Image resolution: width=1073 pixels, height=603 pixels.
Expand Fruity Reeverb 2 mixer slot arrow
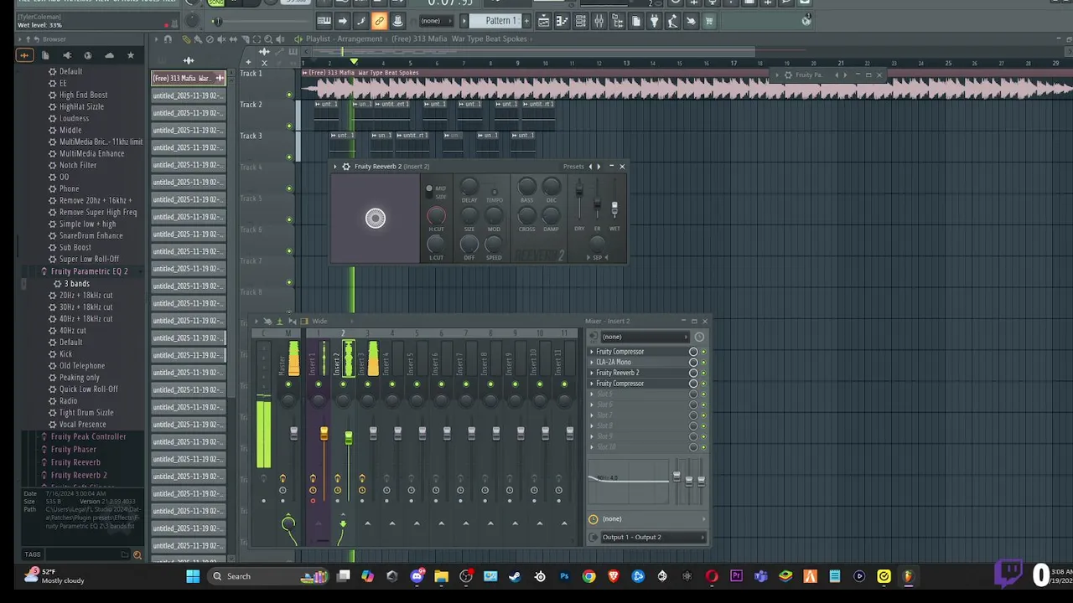pyautogui.click(x=591, y=373)
